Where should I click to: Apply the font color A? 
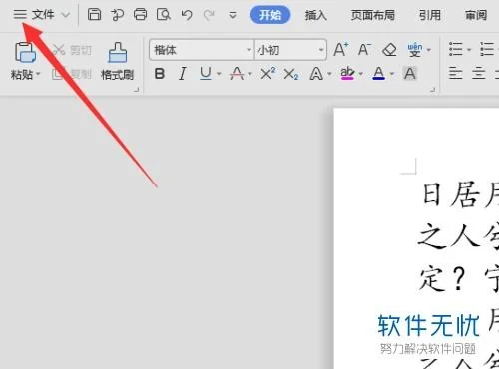point(379,73)
